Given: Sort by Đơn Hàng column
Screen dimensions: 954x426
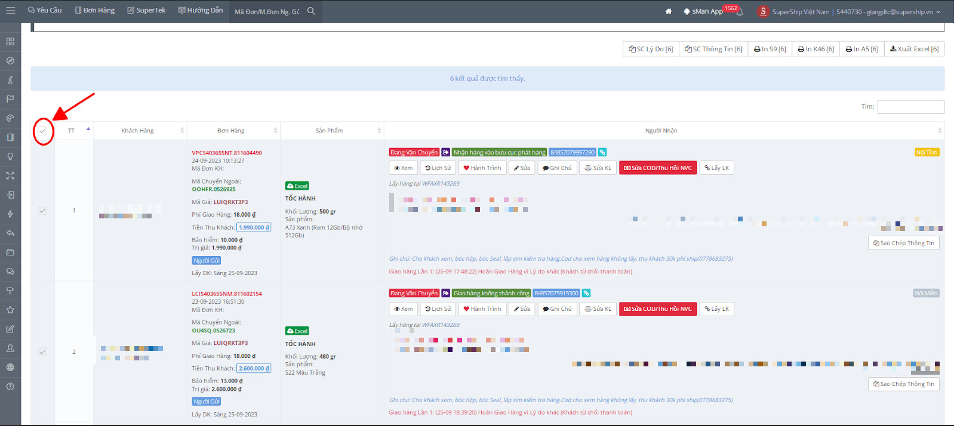Looking at the screenshot, I should [x=233, y=131].
